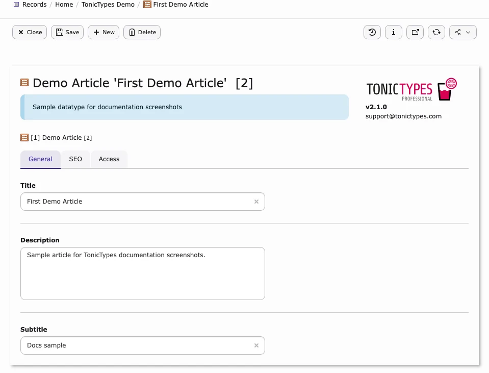Open TonicTypes Demo breadcrumb
The height and width of the screenshot is (373, 489).
108,5
